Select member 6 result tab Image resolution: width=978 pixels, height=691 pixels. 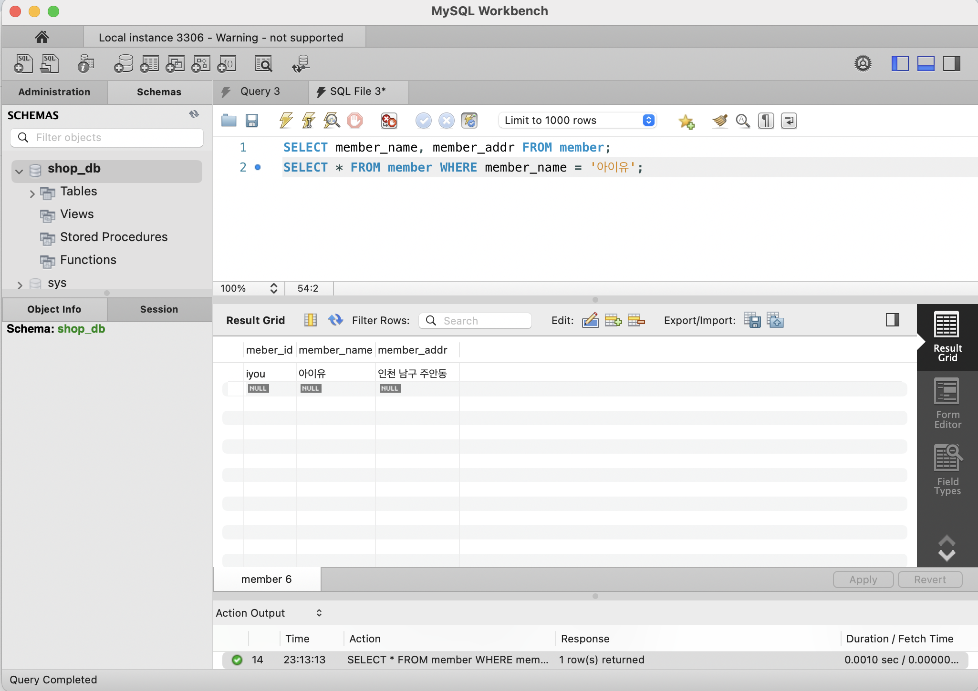[267, 579]
